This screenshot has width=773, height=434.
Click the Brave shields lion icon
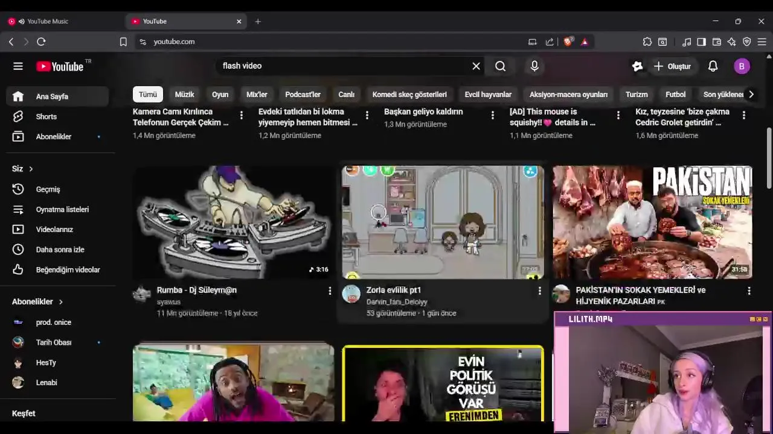tap(568, 42)
